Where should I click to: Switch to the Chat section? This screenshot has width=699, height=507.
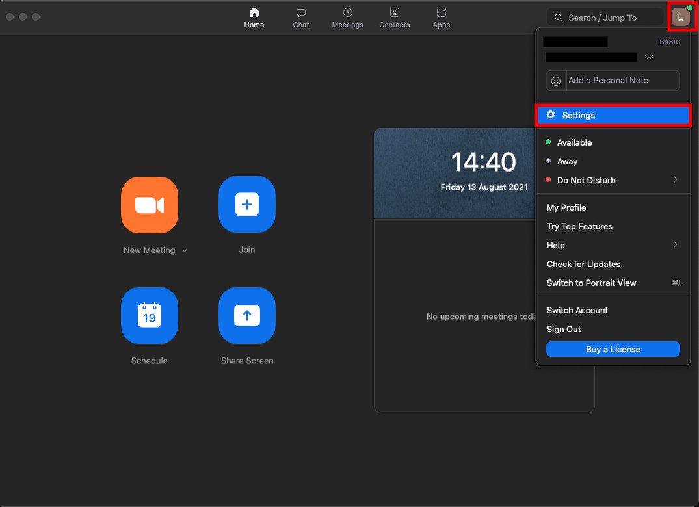[300, 17]
